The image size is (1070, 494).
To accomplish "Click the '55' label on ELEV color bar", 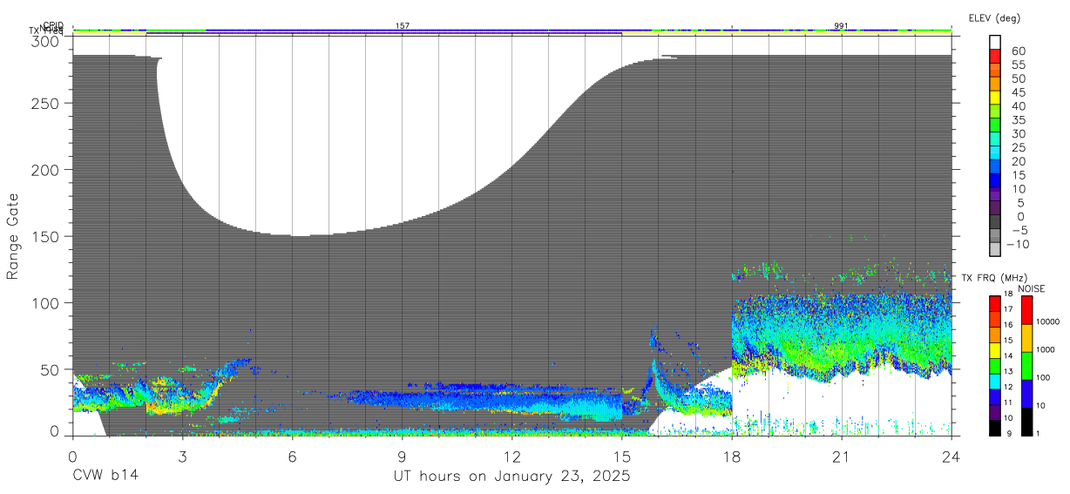I will (x=1018, y=64).
